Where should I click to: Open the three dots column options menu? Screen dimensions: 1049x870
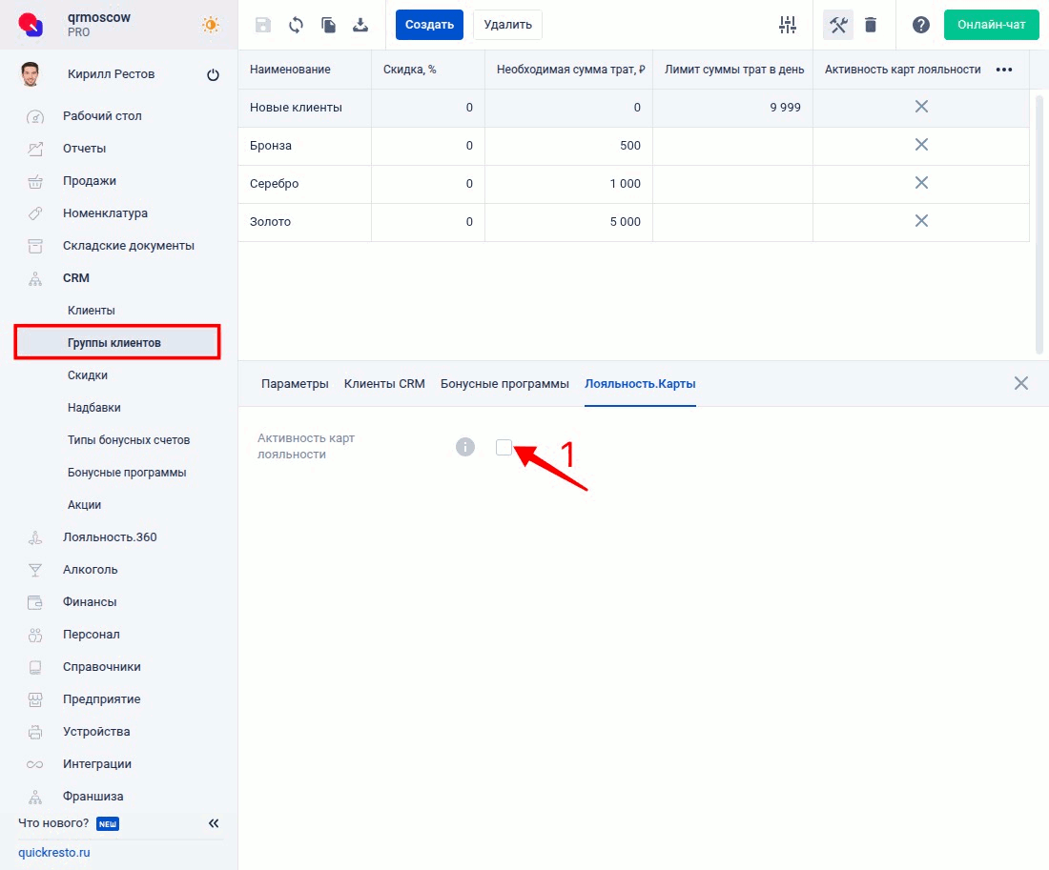coord(1003,70)
